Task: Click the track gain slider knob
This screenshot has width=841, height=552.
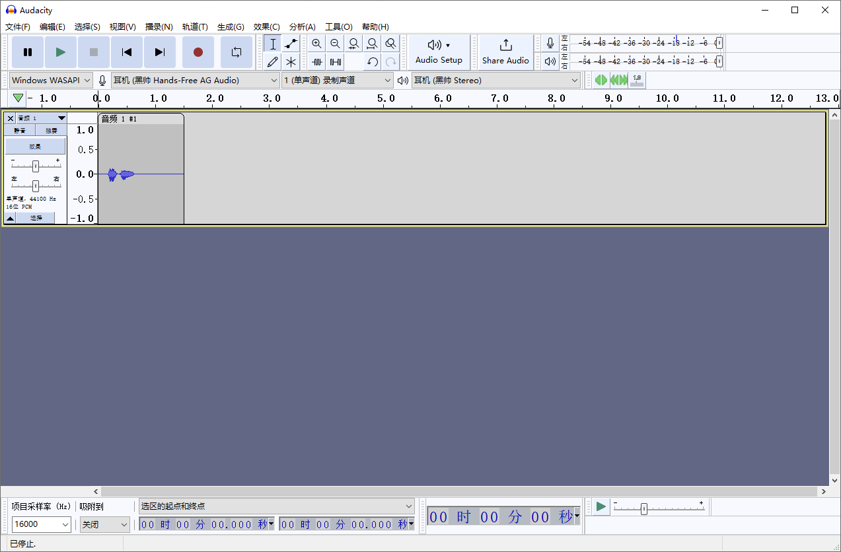Action: pyautogui.click(x=36, y=166)
